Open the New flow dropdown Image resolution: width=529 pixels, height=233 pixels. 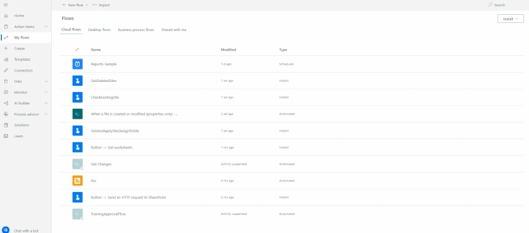point(75,5)
